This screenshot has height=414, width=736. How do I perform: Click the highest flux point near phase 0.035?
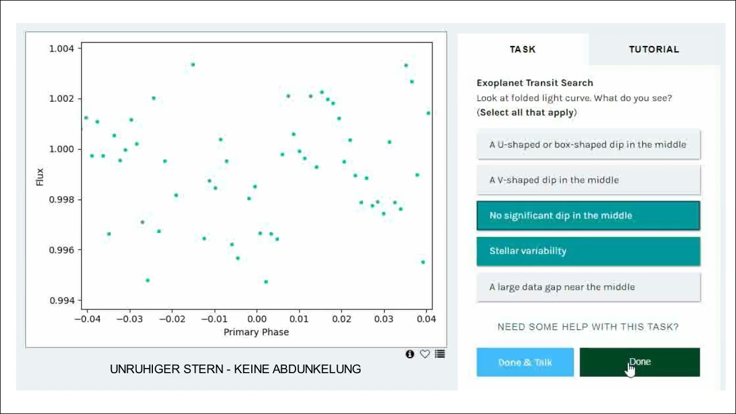click(x=406, y=66)
